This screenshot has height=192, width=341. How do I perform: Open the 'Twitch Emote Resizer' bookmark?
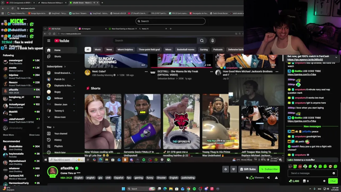(219, 13)
